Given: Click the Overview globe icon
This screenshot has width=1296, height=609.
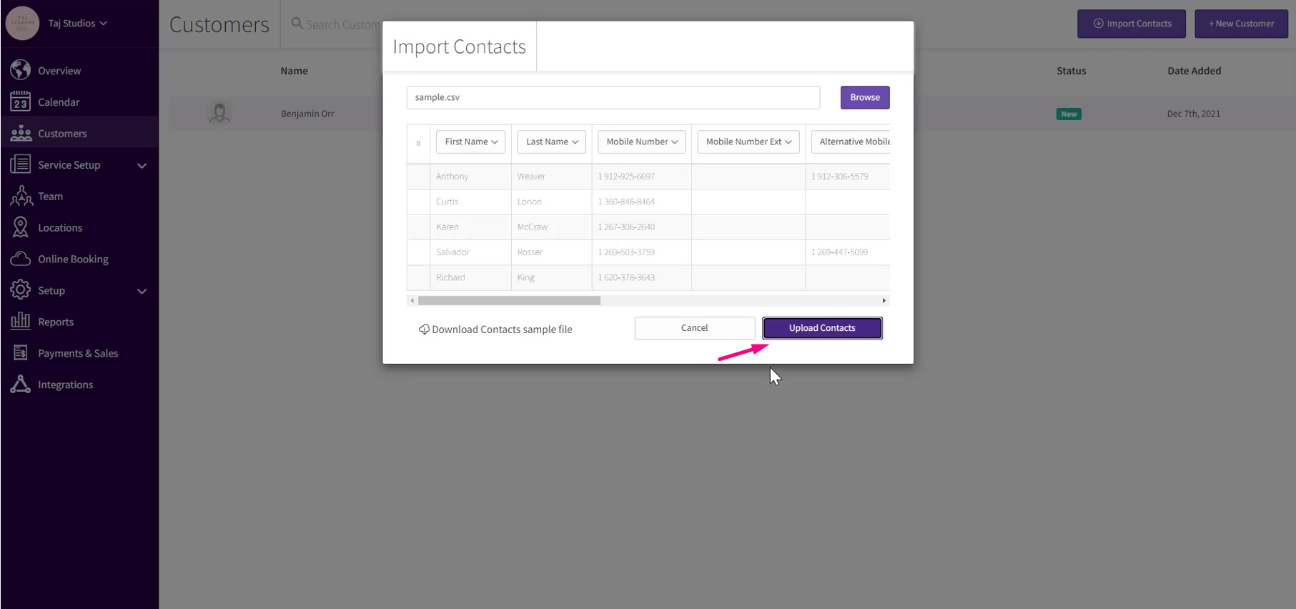Looking at the screenshot, I should 21,70.
